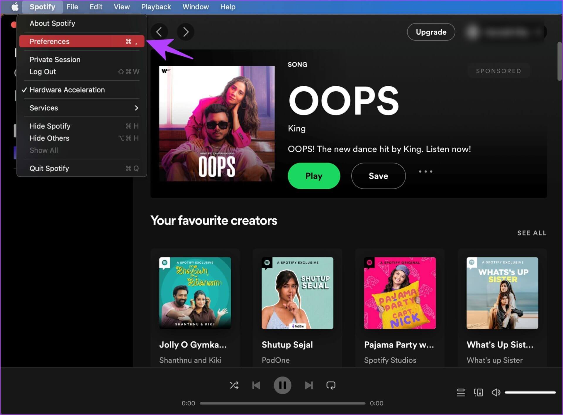Save the OOPS song
Viewport: 563px width, 415px height.
click(x=378, y=176)
